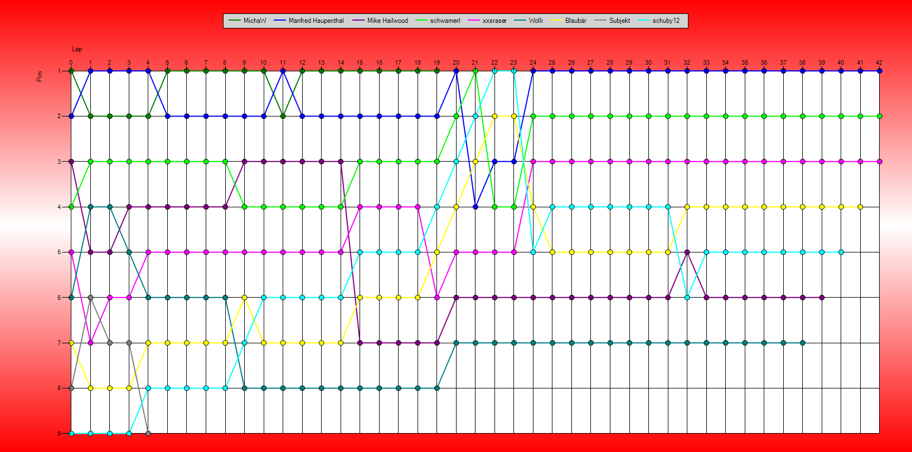Select gray Subjekt marker at lap 0, position 8
The height and width of the screenshot is (452, 912).
point(71,388)
